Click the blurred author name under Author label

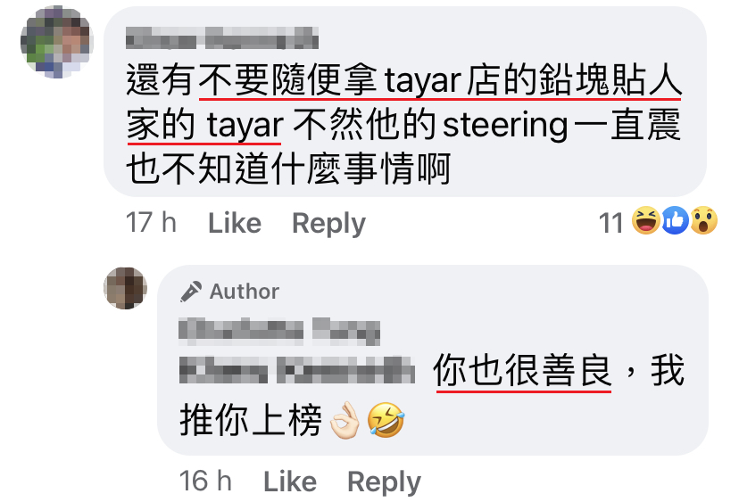(x=279, y=332)
